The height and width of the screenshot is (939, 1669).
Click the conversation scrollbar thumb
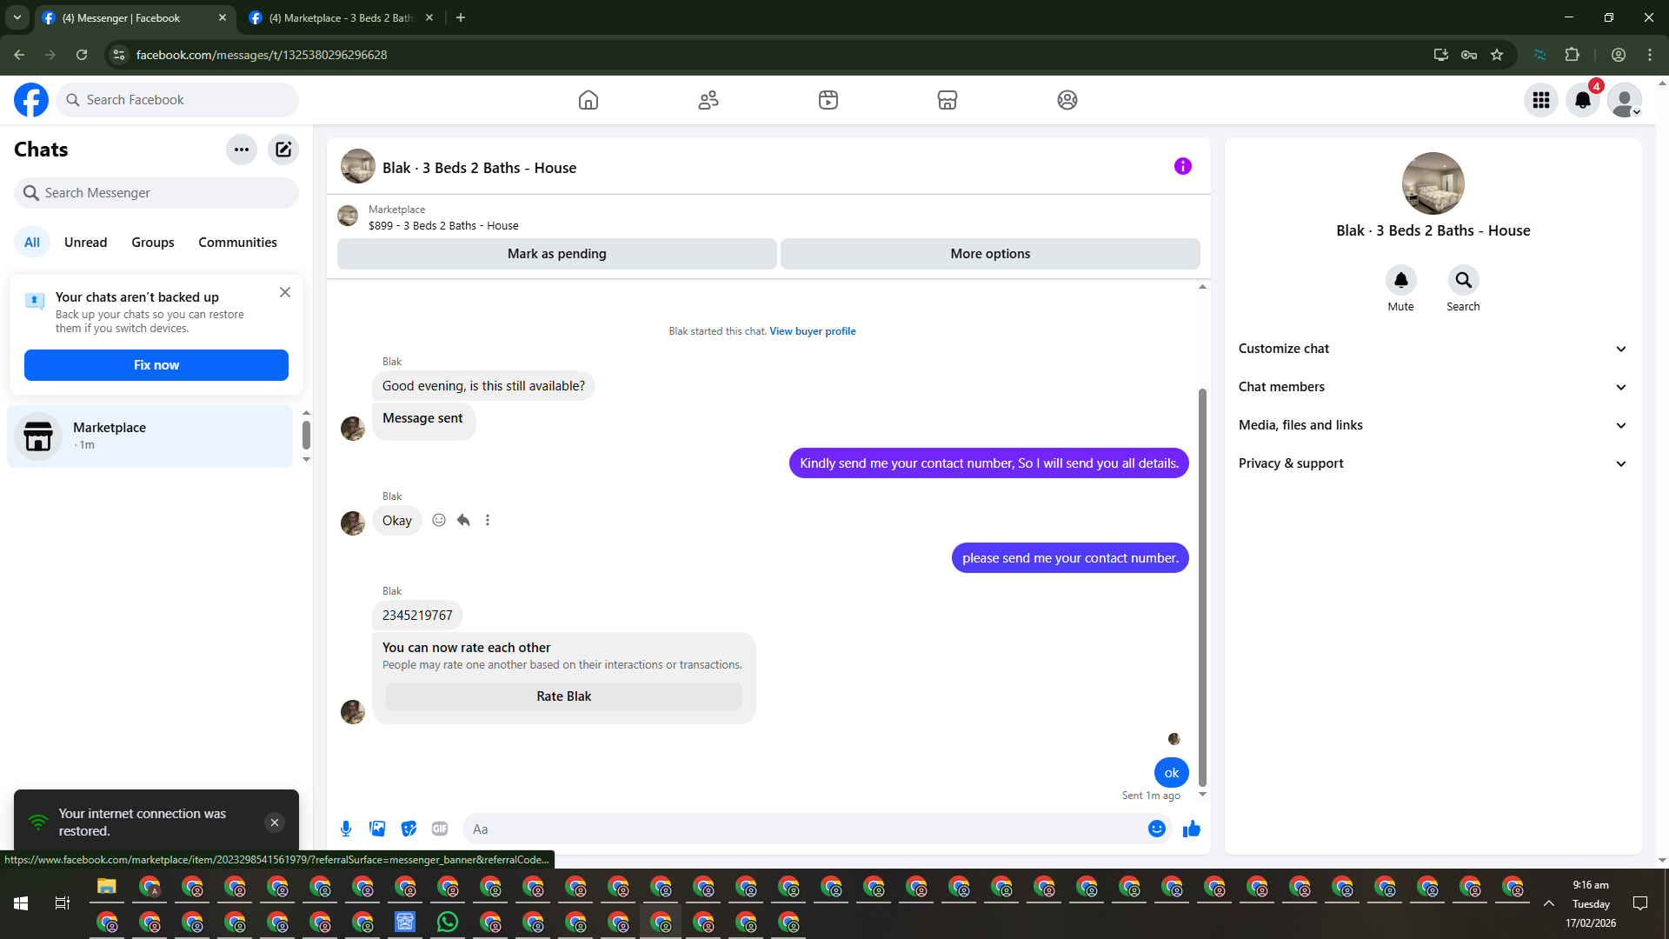1202,587
